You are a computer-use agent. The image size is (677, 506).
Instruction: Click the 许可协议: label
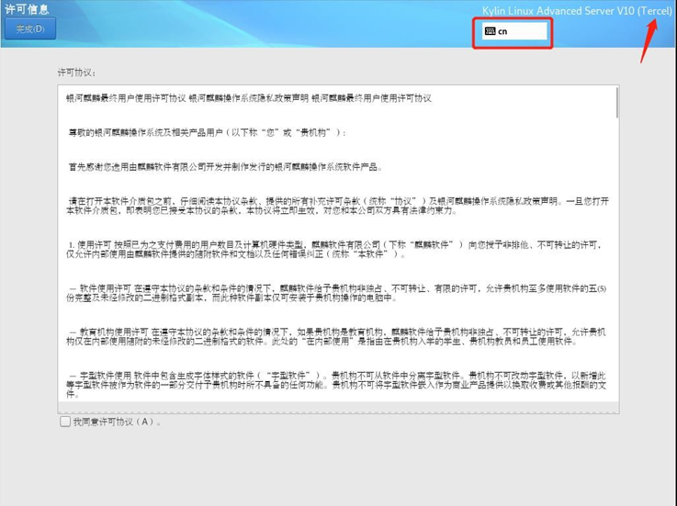click(x=76, y=73)
